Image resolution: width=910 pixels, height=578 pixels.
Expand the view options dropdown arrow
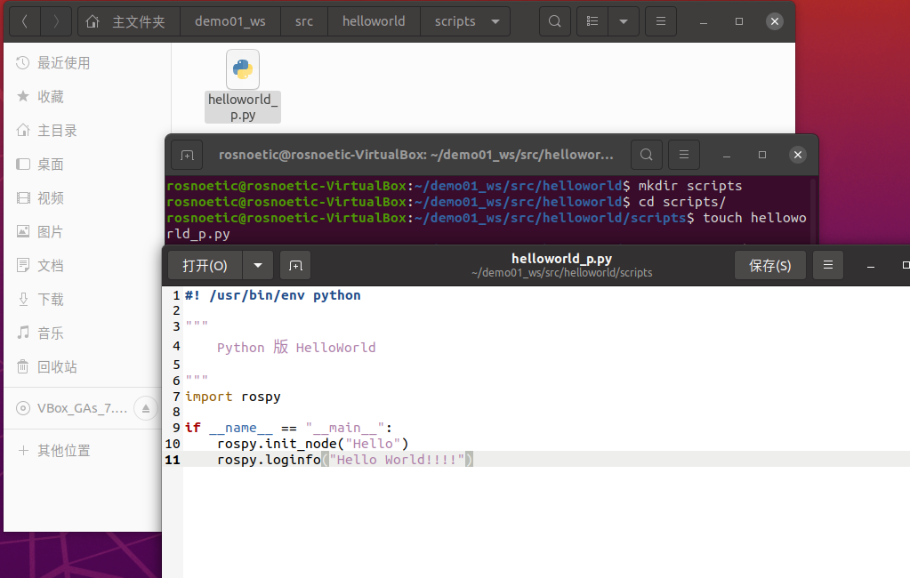pyautogui.click(x=624, y=21)
